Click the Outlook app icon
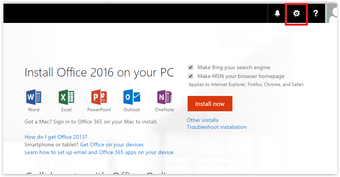Image resolution: width=340 pixels, height=177 pixels. (x=132, y=97)
